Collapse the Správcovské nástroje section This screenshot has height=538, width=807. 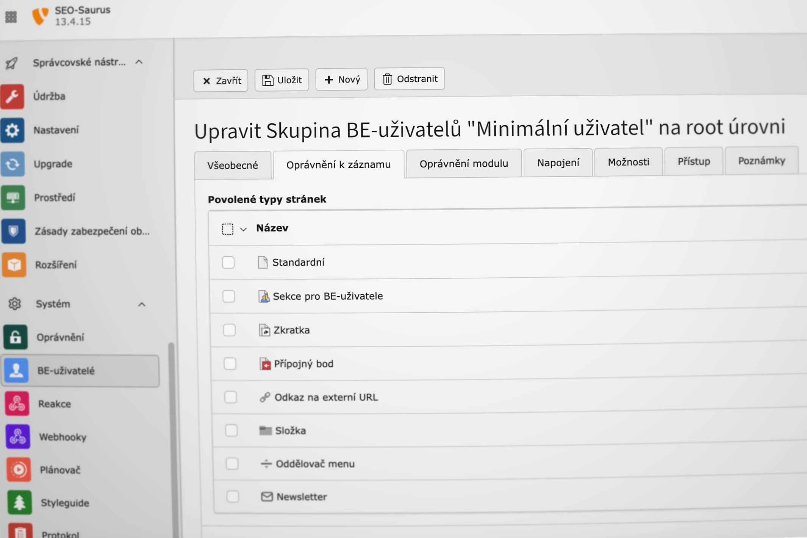click(139, 62)
